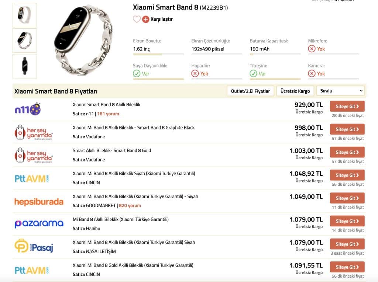Click Siteye Git for the hepsiburada offer
This screenshot has width=378, height=282.
347,198
